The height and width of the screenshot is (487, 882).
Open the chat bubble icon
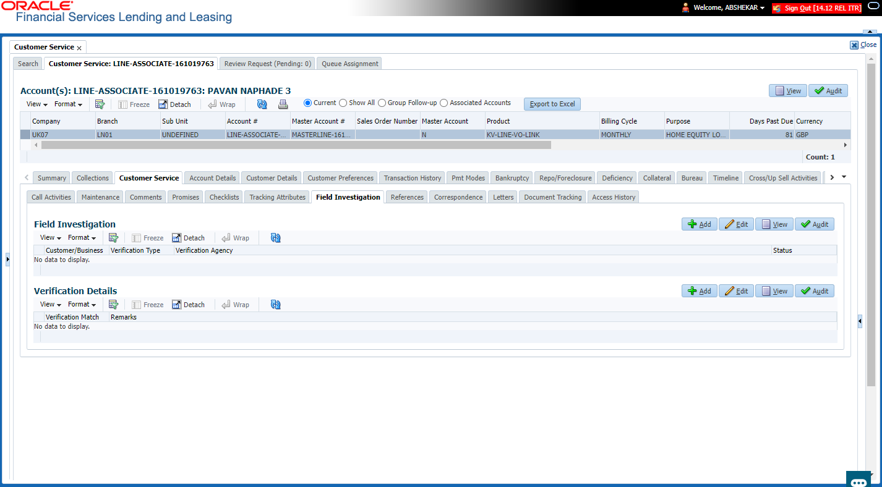[858, 481]
